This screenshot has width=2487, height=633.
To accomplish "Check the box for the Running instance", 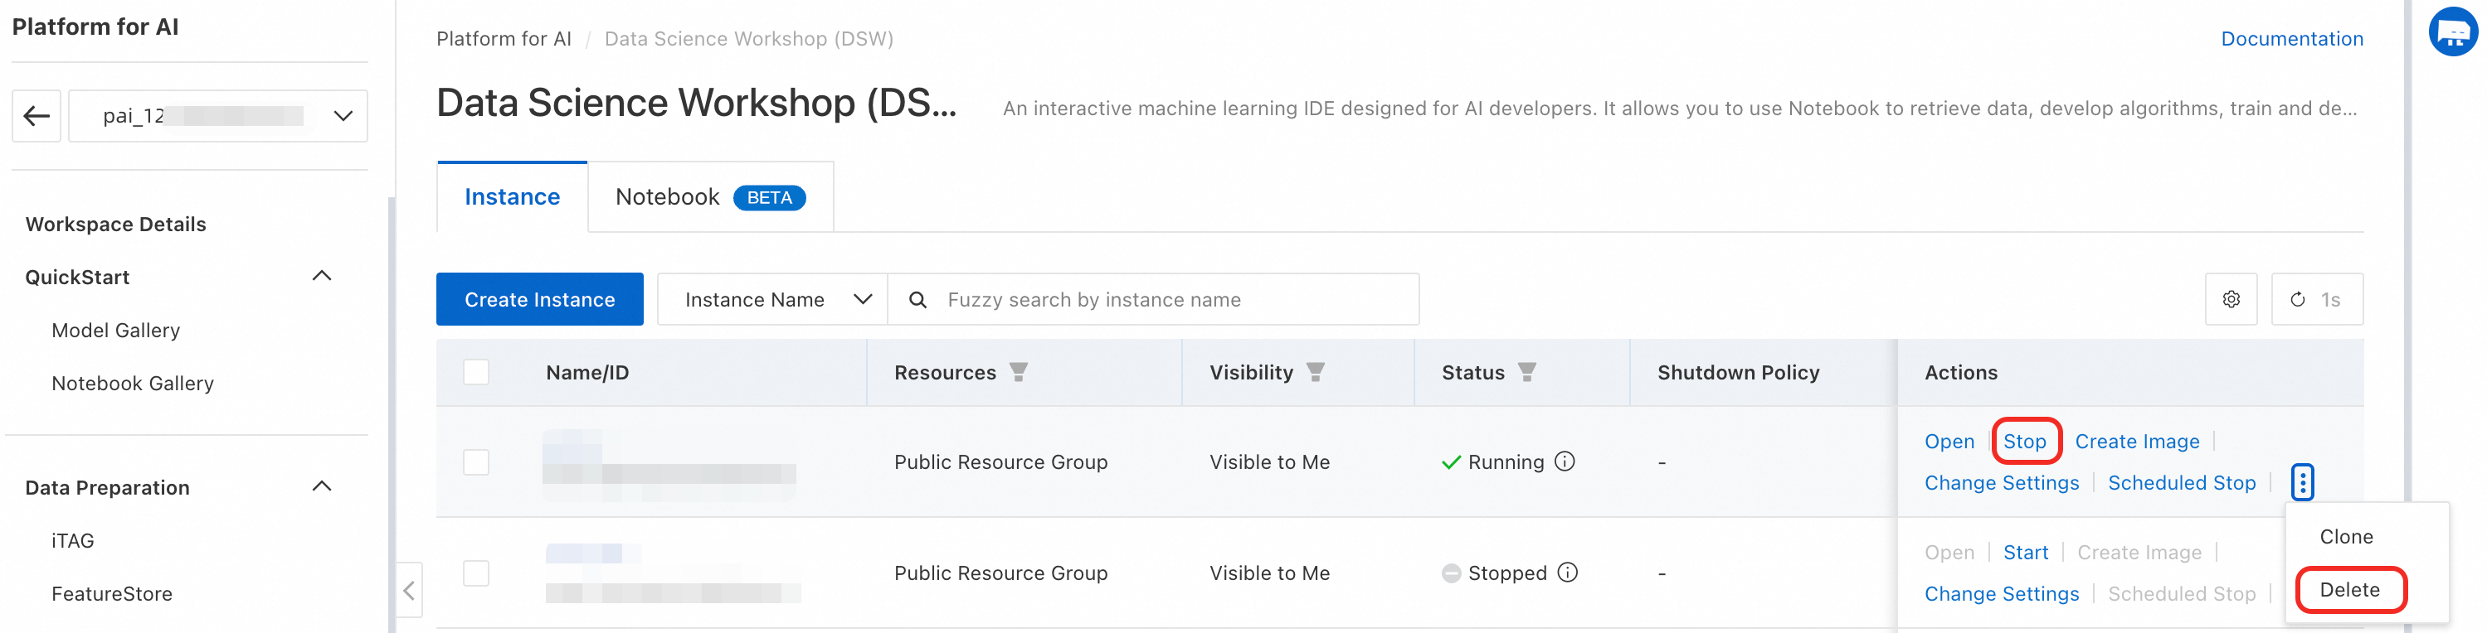I will (476, 462).
